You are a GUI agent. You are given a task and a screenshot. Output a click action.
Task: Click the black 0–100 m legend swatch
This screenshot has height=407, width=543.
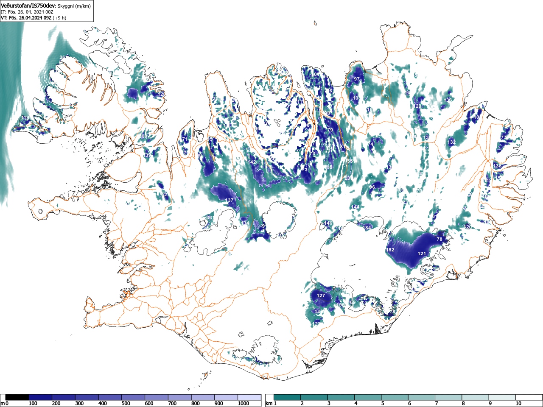pos(17,397)
